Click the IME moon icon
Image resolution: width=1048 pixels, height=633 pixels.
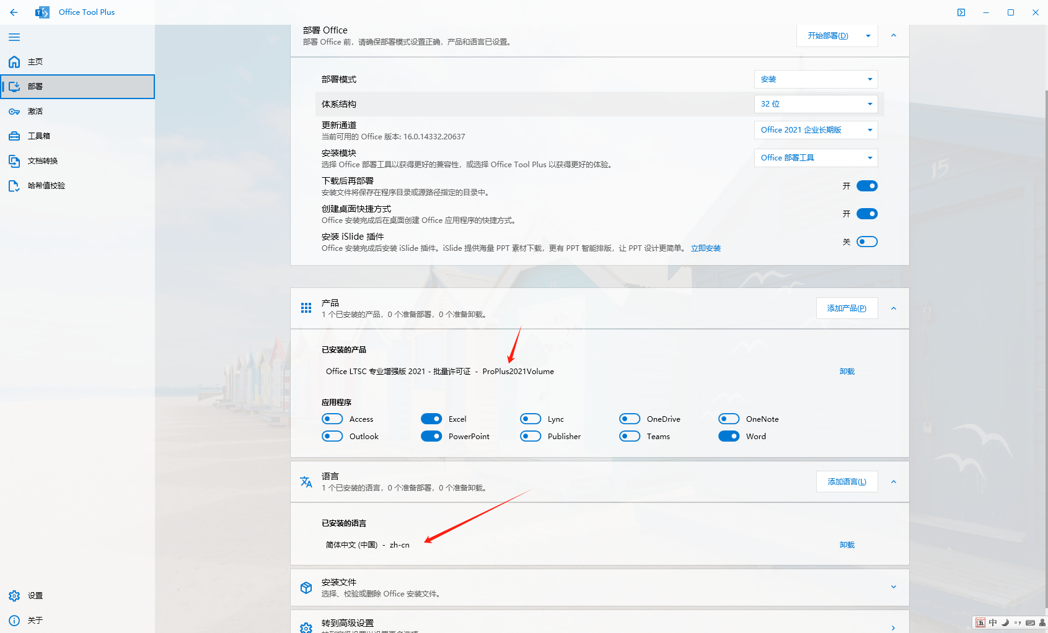(x=1005, y=622)
